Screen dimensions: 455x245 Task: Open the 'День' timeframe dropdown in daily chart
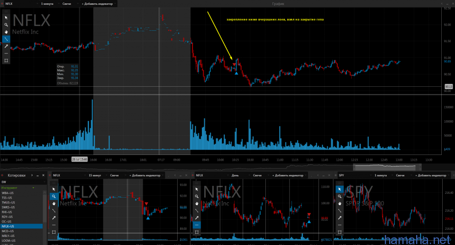coord(235,175)
